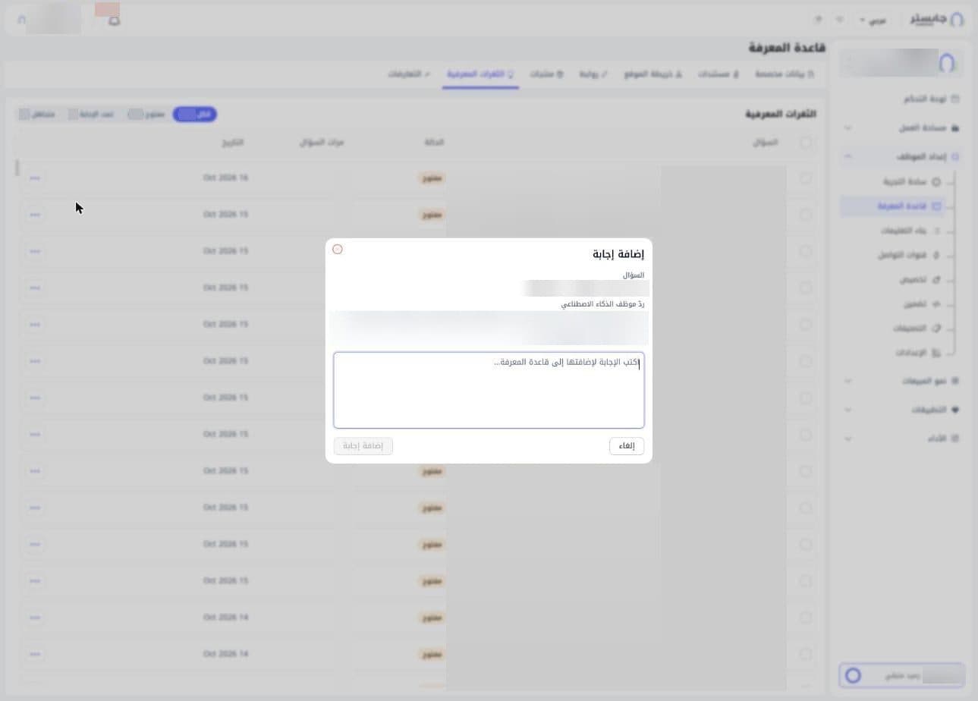Screen dimensions: 978x701
Task: Open the الإعدادات settings icon in the sidebar
Action: [936, 354]
